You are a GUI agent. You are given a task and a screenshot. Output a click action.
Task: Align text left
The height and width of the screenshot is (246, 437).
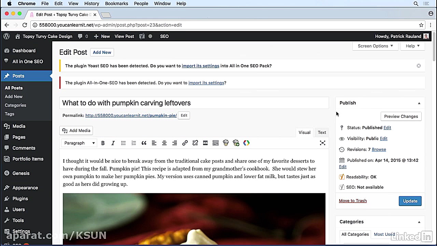click(x=154, y=143)
